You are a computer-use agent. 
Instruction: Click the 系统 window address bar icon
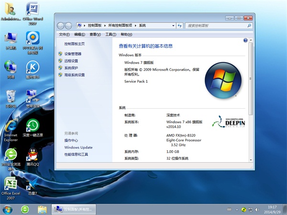(79, 25)
